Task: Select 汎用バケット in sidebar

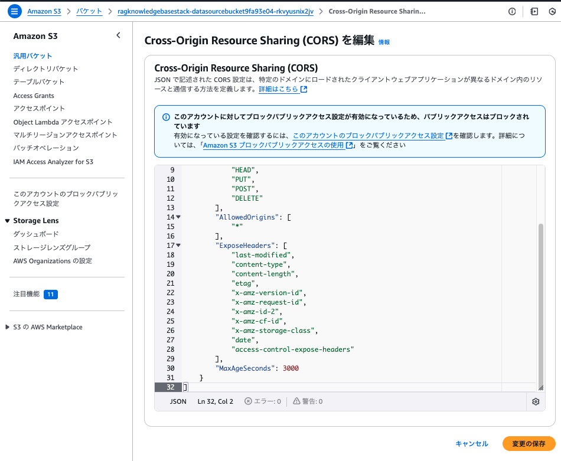Action: click(x=32, y=56)
